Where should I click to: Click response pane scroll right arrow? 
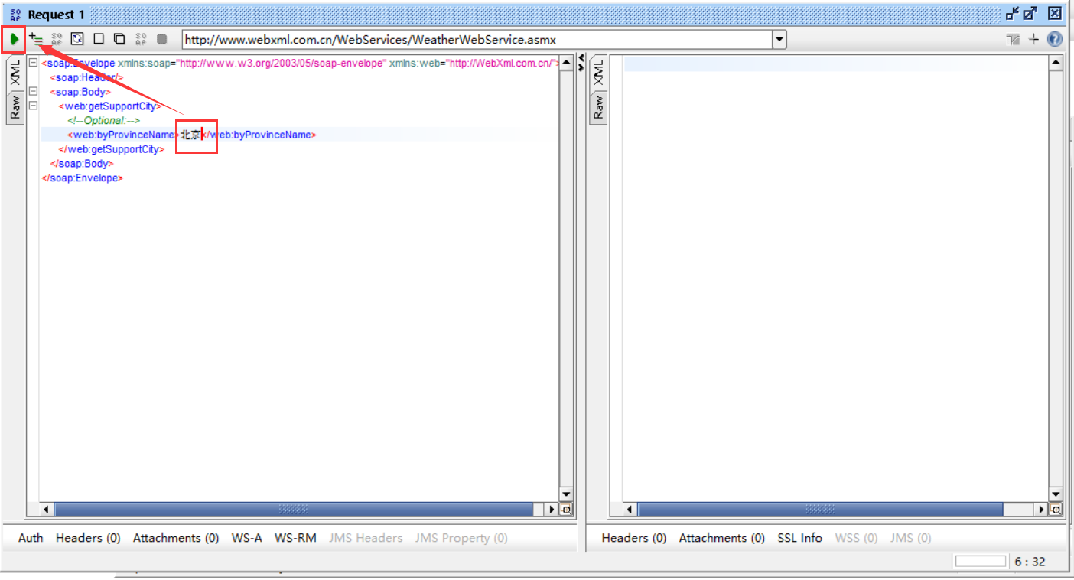(1042, 509)
